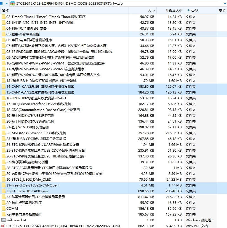Click folder icon of 22-MSC row
Viewport: 227px width, 228px height.
[4, 133]
